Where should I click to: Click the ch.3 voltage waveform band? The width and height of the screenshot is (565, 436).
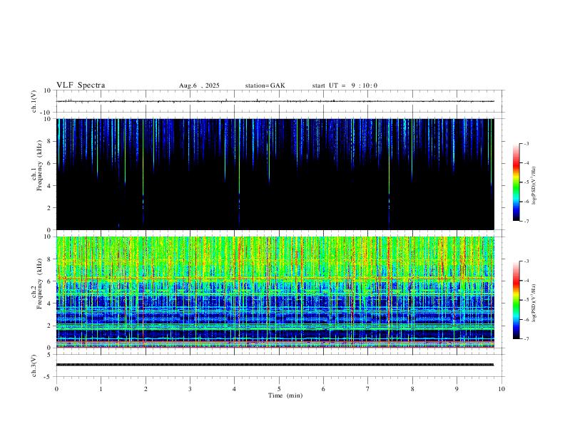pyautogui.click(x=275, y=365)
